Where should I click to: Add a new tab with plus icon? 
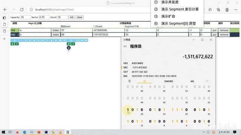[x=4, y=39]
